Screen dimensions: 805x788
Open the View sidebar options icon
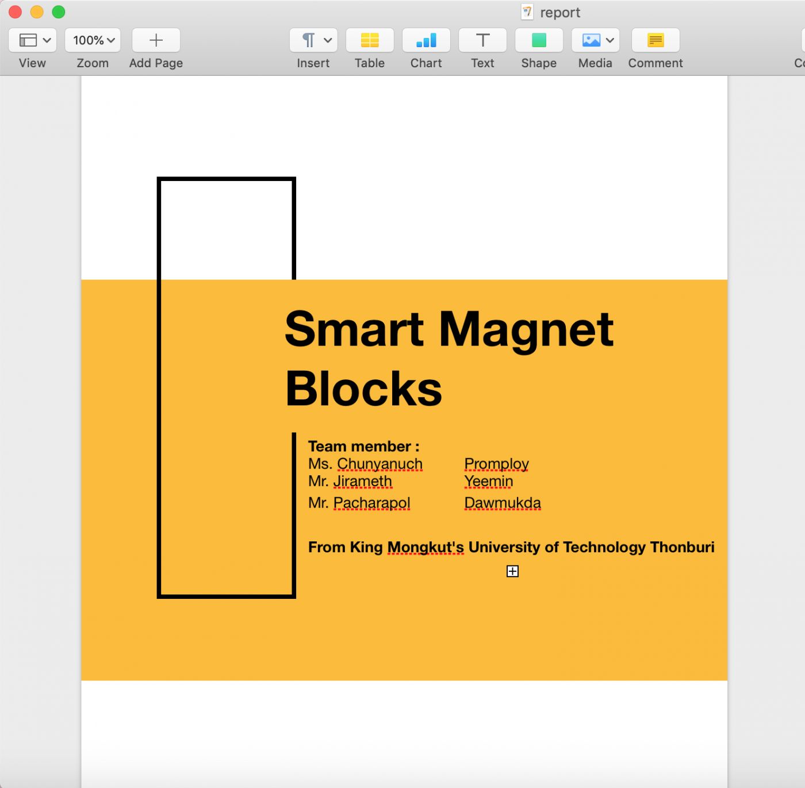[x=28, y=40]
